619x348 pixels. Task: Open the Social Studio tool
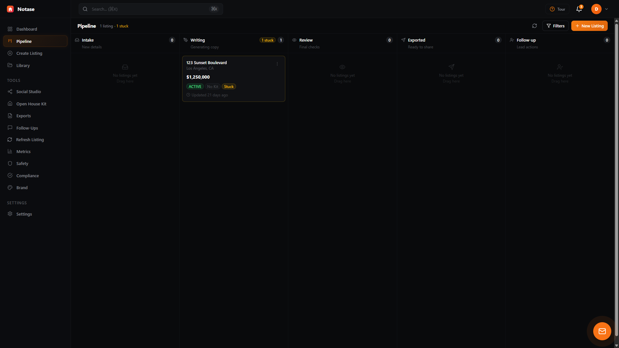click(x=28, y=92)
